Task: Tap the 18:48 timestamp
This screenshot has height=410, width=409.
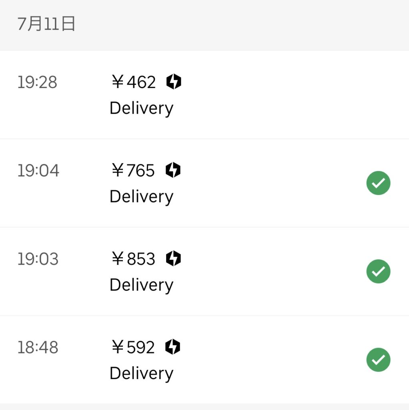Action: [38, 347]
